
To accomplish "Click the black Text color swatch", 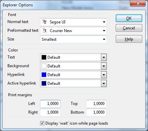I will click(44, 57).
